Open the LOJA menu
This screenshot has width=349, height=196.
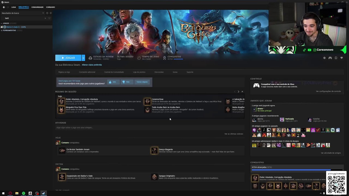point(14,7)
